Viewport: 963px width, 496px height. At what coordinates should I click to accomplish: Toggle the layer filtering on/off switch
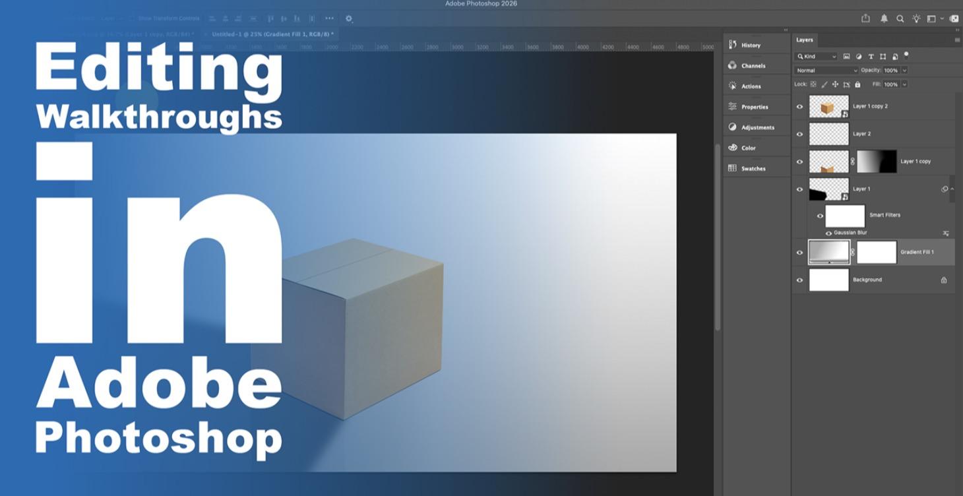click(906, 55)
